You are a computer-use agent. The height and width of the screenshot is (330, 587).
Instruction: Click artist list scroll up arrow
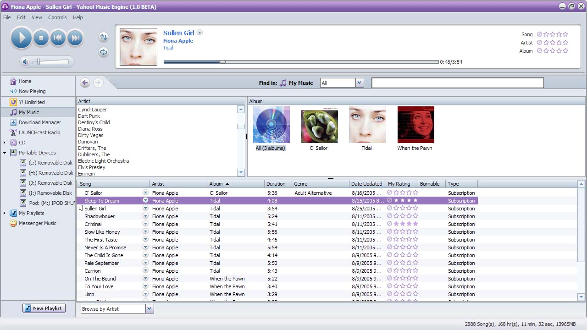point(241,109)
